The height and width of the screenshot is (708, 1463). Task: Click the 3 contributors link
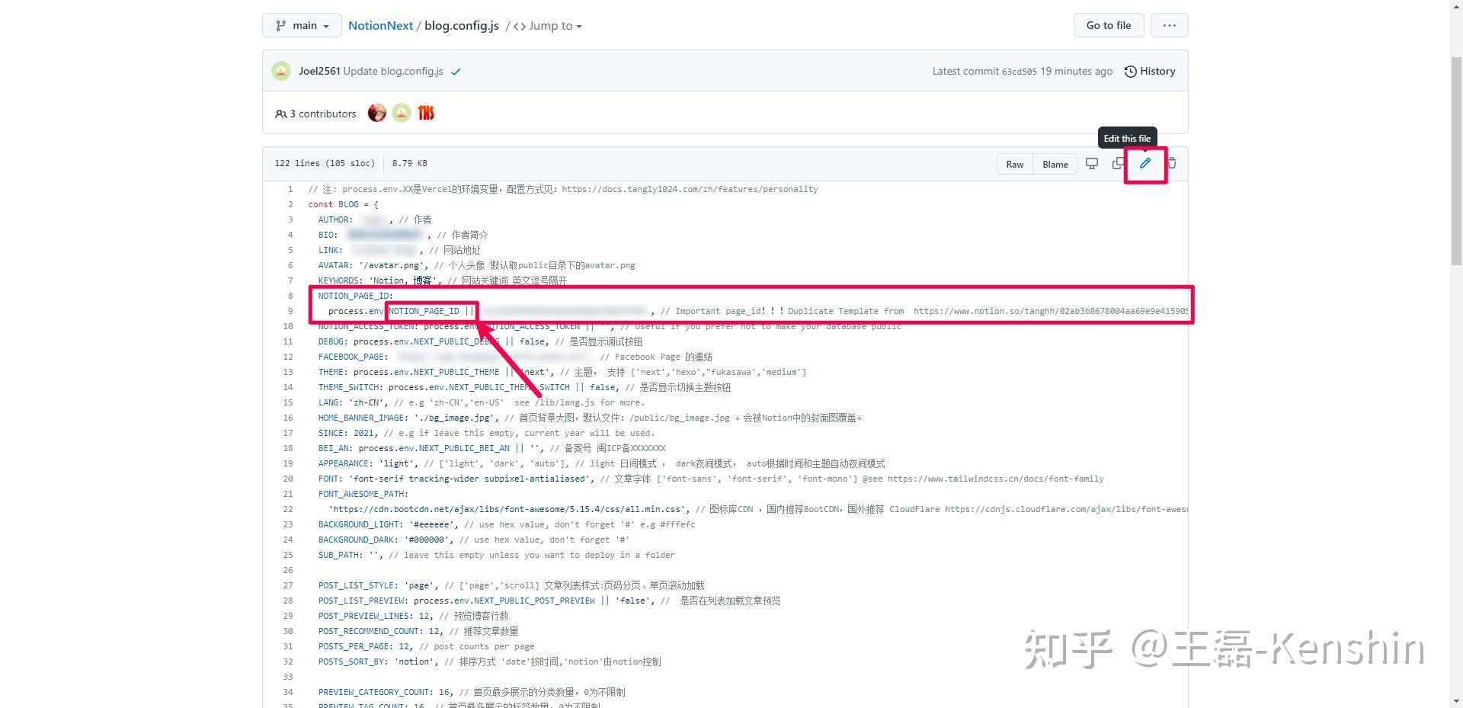coord(323,113)
